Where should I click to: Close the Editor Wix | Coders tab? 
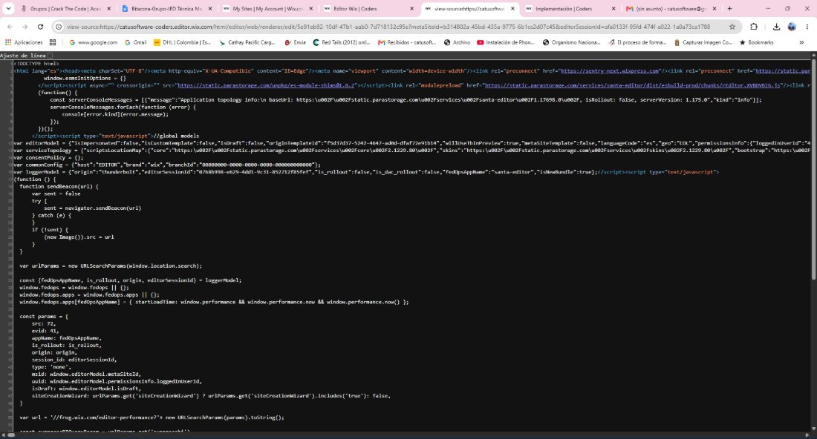pyautogui.click(x=411, y=9)
